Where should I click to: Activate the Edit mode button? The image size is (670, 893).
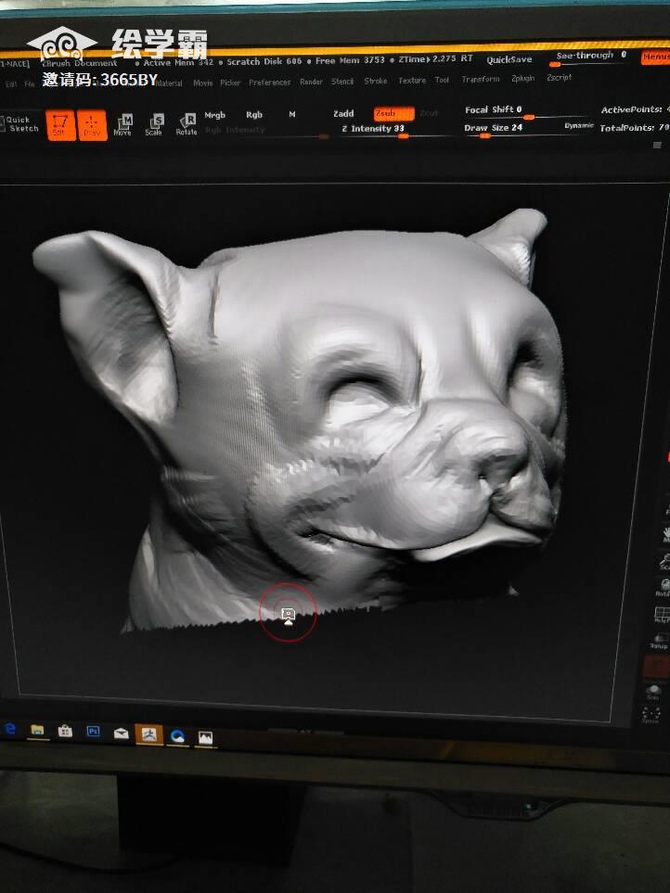60,125
